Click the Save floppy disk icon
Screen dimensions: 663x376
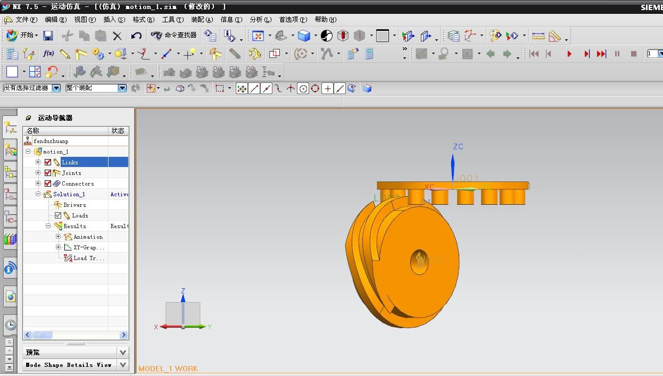pos(48,36)
